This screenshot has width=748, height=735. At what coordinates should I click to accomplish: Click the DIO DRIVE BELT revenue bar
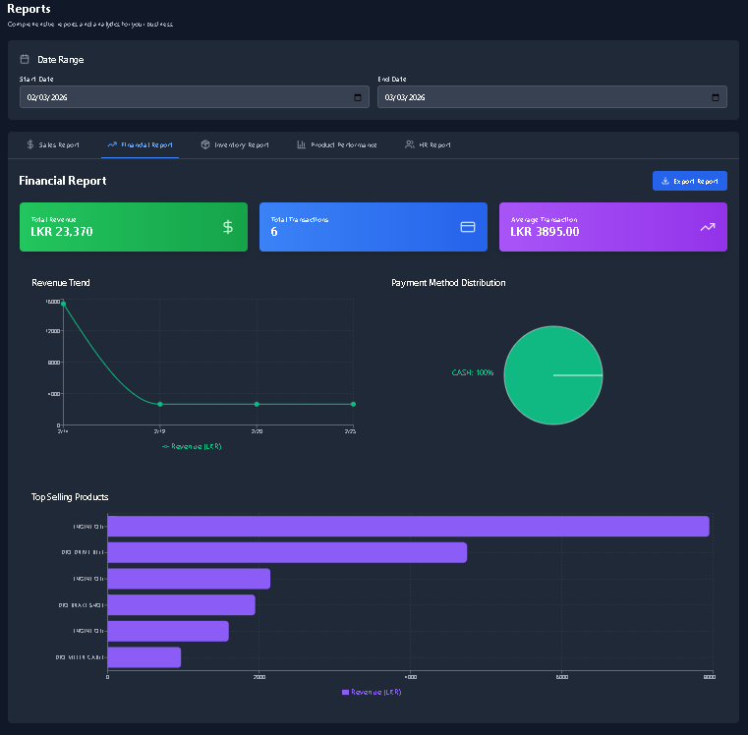pos(287,552)
